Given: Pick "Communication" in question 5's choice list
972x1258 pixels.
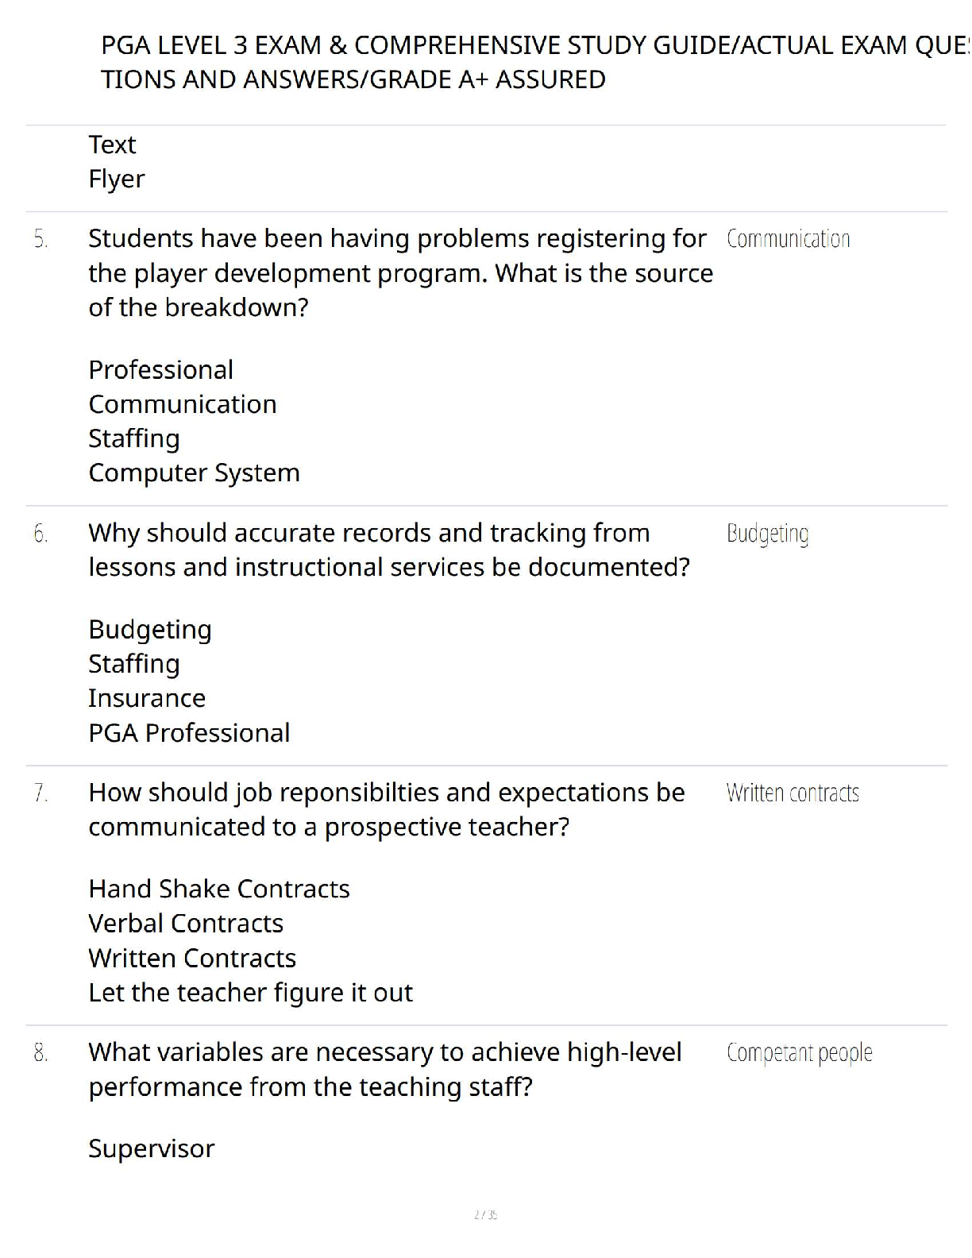Looking at the screenshot, I should tap(183, 404).
